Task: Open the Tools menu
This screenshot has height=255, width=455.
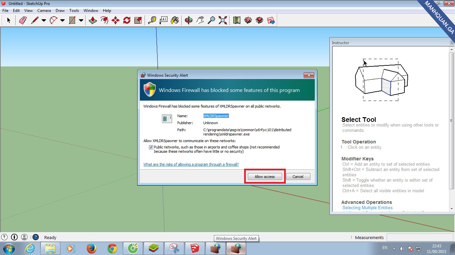Action: pos(74,11)
